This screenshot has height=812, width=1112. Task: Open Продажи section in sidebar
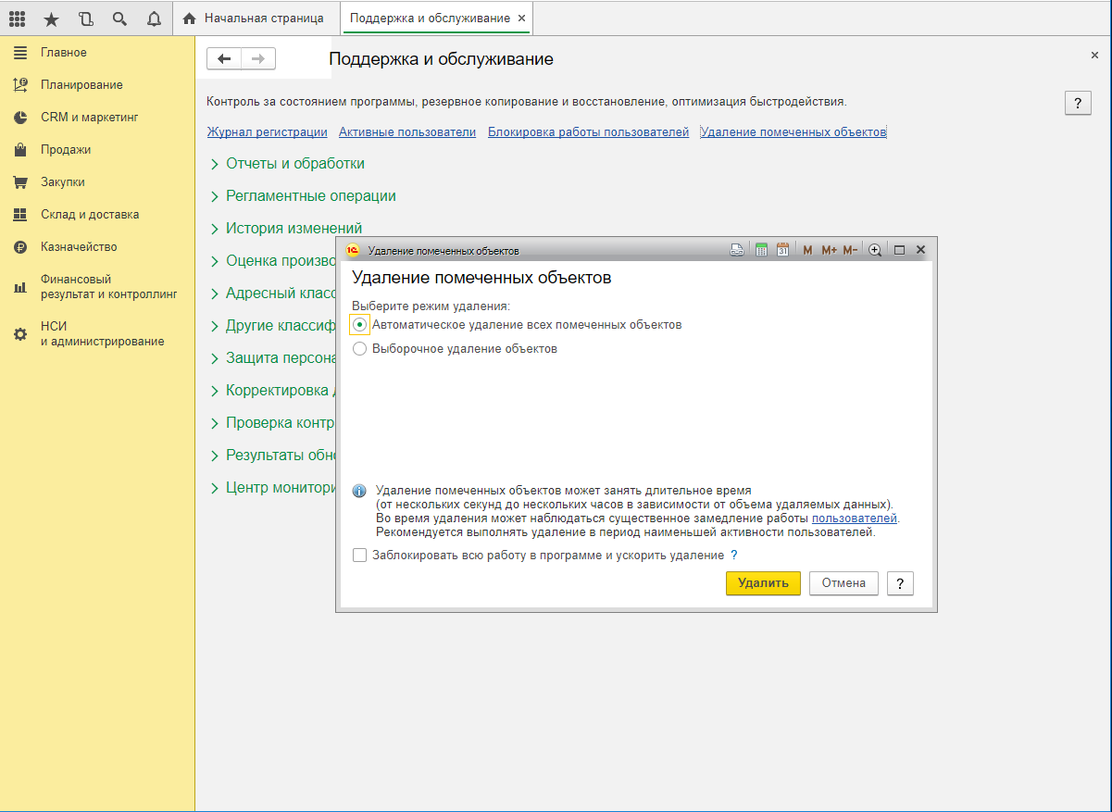click(66, 150)
